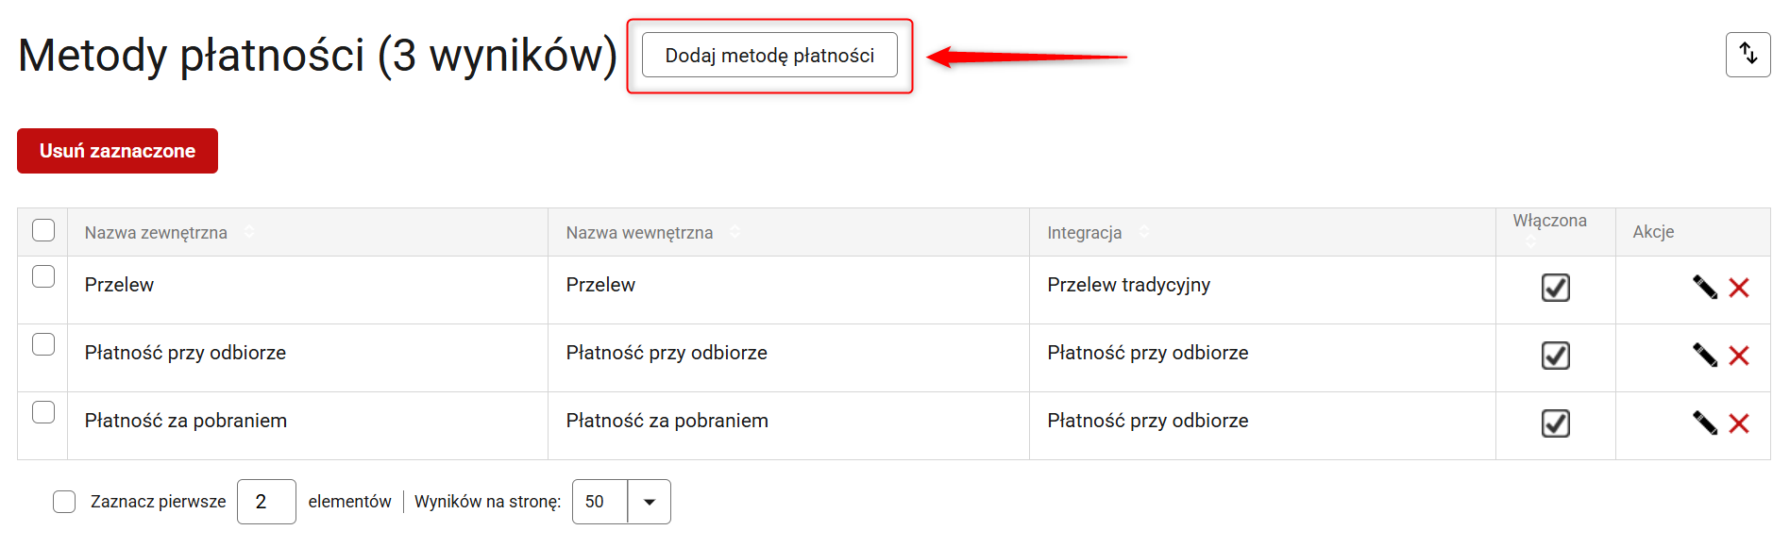Focus the Zaznacz pierwsze number field
Screen dimensions: 1790x547
[266, 502]
